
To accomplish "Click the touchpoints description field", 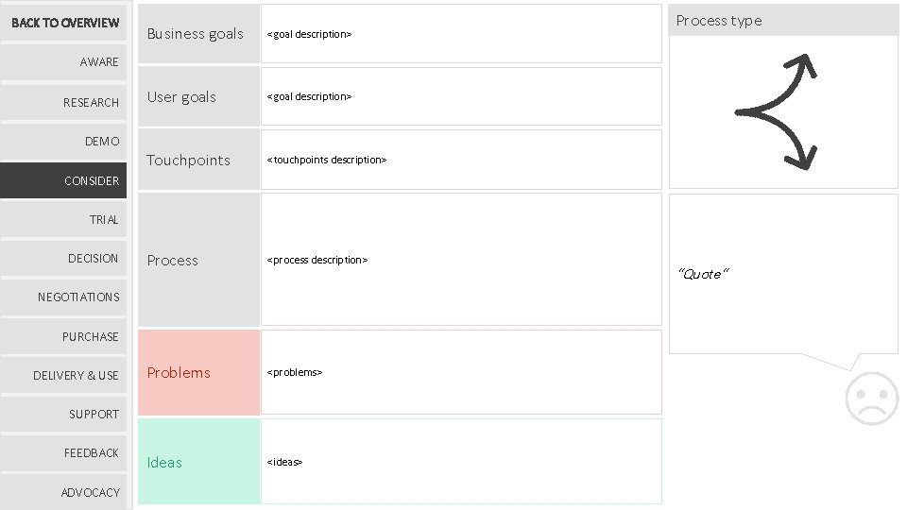I will pyautogui.click(x=461, y=160).
